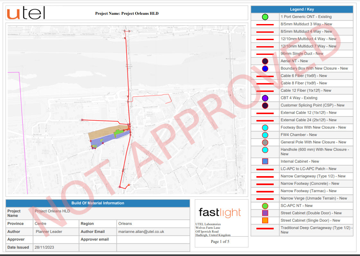Select the Date Issued value "28/11/2023"
Viewport: 360px width, 256px height.
(44, 247)
